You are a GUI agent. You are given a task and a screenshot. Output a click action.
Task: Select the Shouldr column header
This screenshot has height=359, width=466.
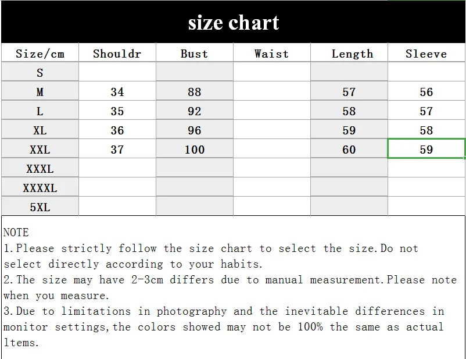117,52
